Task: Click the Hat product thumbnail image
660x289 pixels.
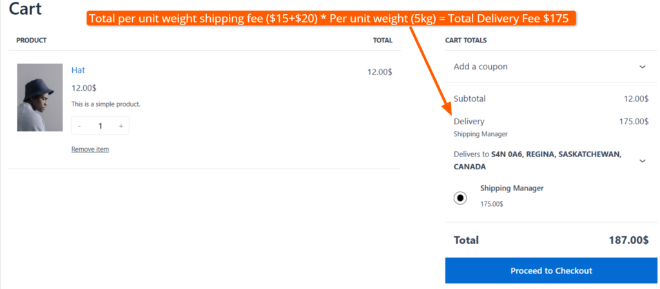Action: pyautogui.click(x=39, y=97)
